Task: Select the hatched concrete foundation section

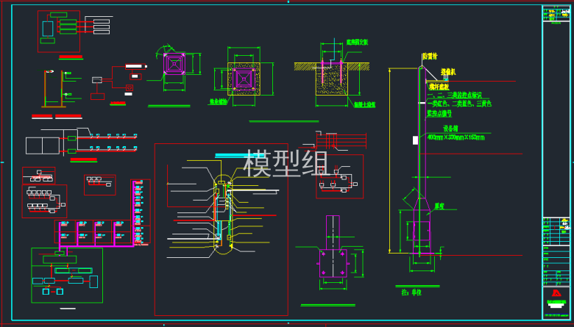Action: (331, 82)
